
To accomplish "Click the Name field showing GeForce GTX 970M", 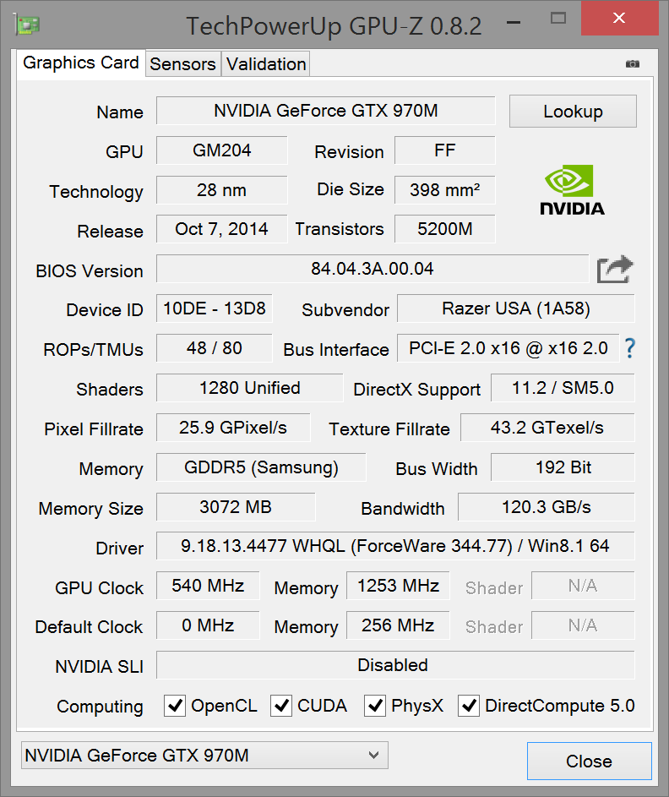I will click(x=325, y=111).
